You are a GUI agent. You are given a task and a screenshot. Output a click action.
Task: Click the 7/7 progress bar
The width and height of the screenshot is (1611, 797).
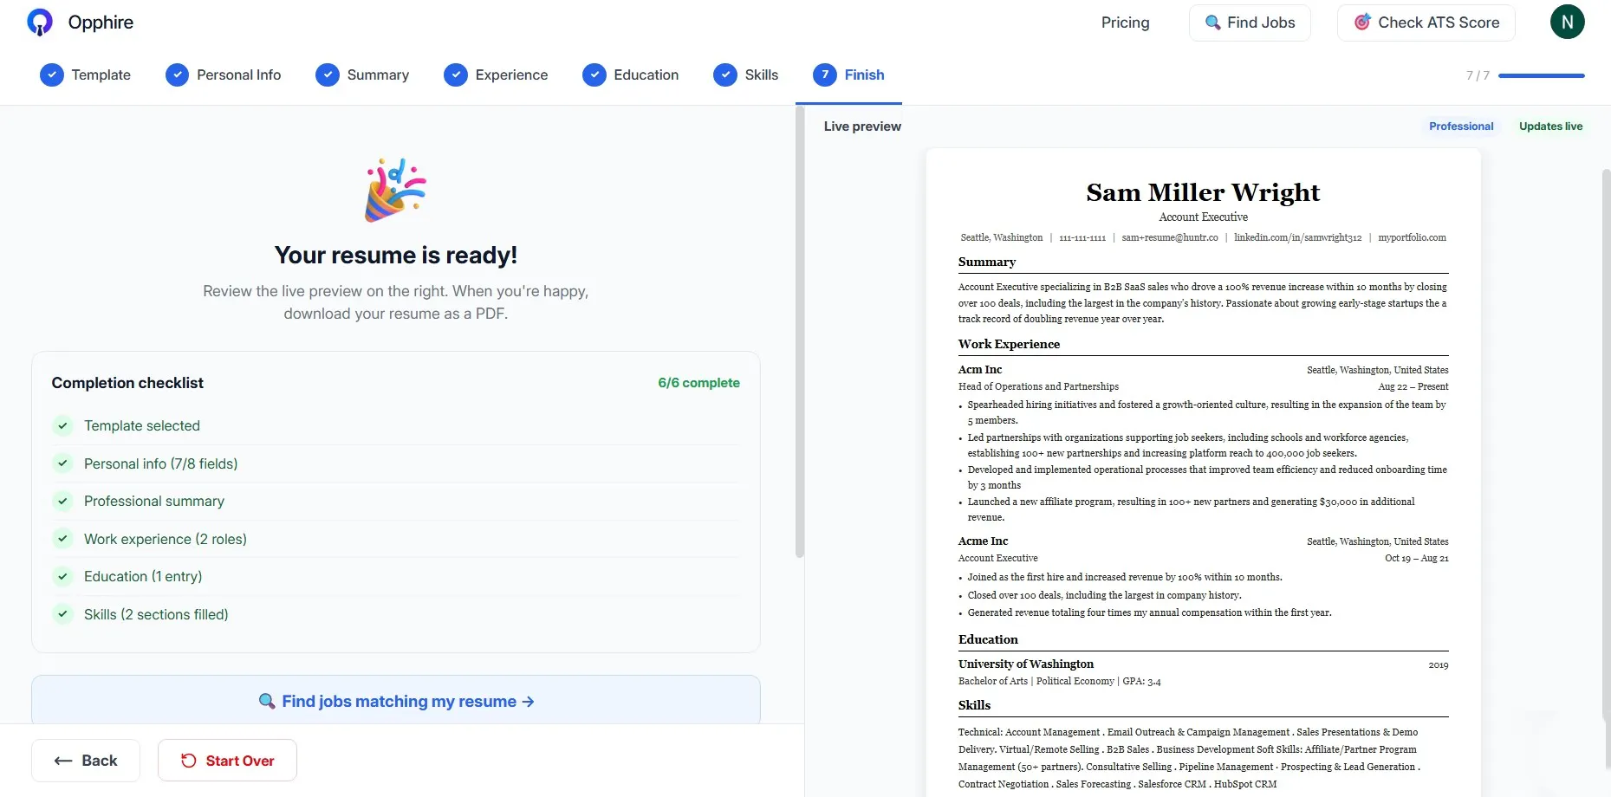pyautogui.click(x=1542, y=75)
